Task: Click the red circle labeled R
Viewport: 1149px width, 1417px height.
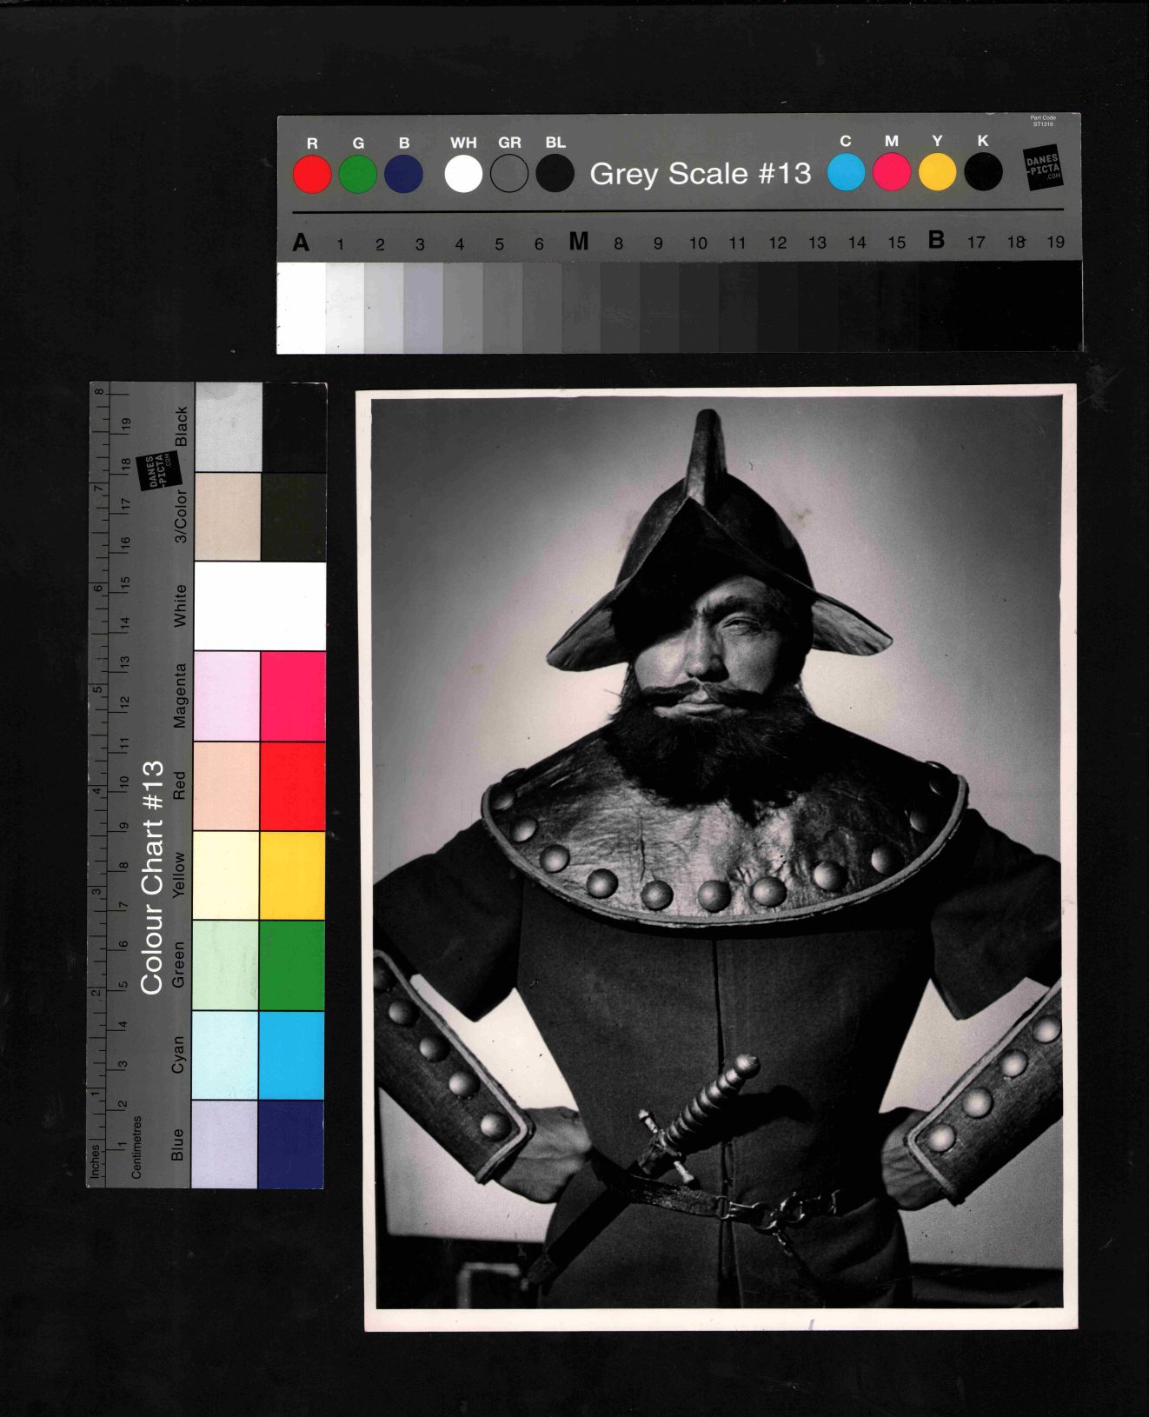Action: tap(312, 174)
